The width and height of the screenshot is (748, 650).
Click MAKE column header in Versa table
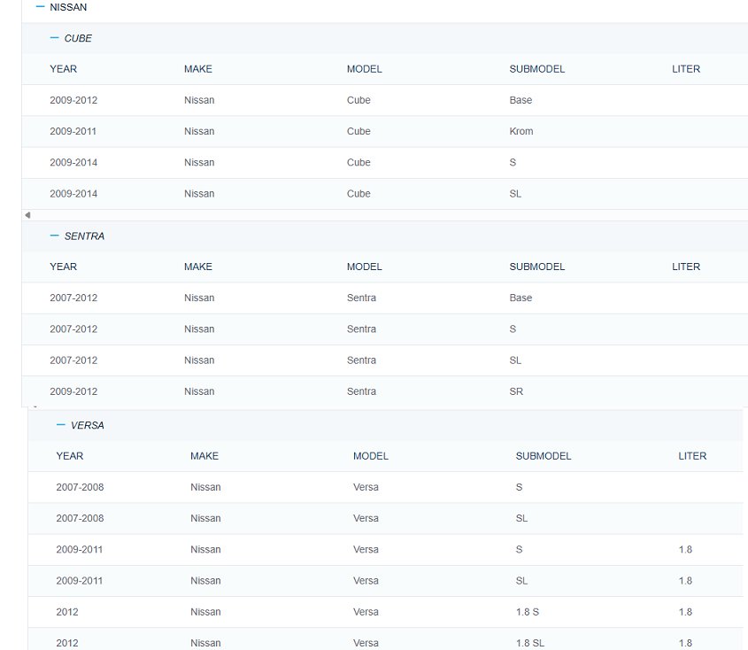click(204, 456)
